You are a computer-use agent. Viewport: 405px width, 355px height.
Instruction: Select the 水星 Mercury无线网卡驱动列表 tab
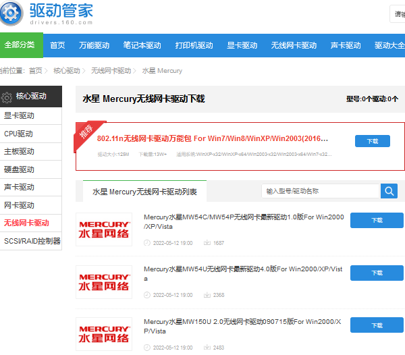pos(144,192)
